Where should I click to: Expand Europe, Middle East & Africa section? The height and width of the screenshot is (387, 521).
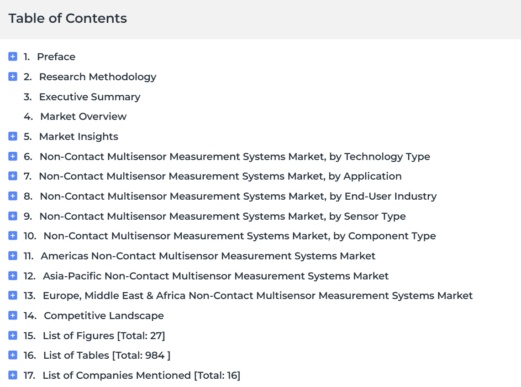(13, 295)
